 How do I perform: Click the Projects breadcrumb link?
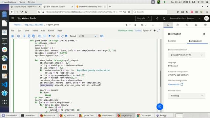pyautogui.click(x=17, y=25)
